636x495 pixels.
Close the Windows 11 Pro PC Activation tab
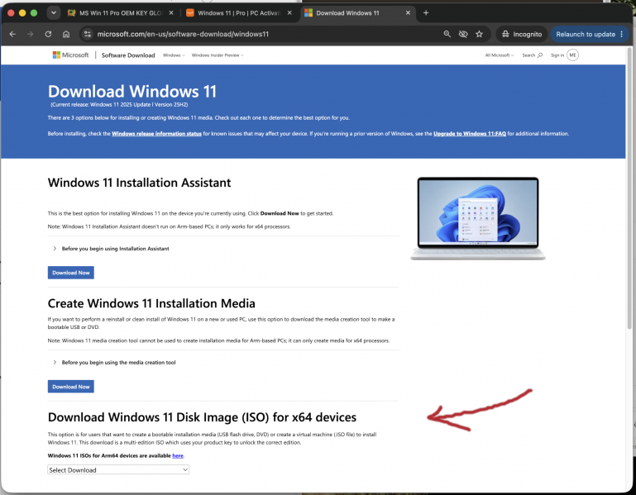coord(289,13)
